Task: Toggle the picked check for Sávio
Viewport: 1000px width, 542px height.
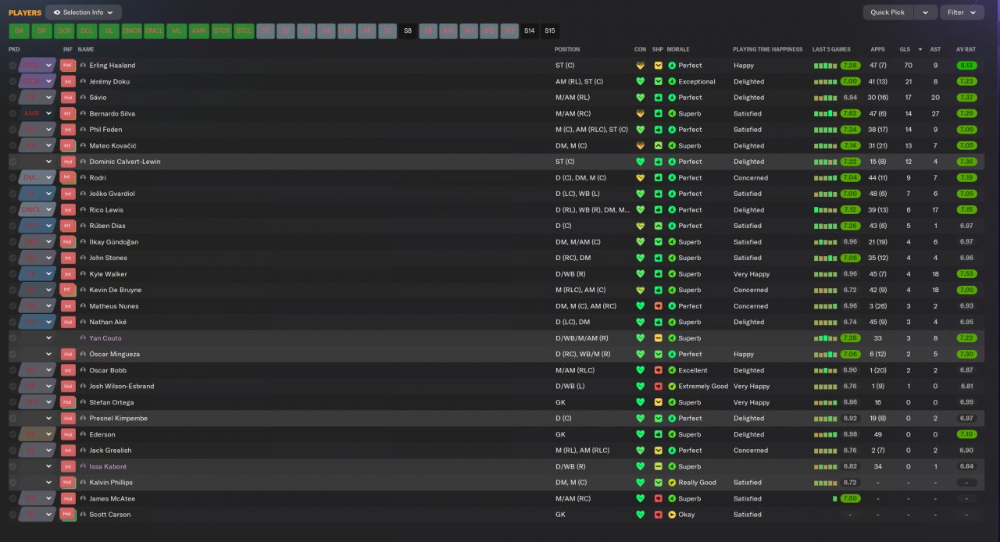Action: click(x=12, y=98)
